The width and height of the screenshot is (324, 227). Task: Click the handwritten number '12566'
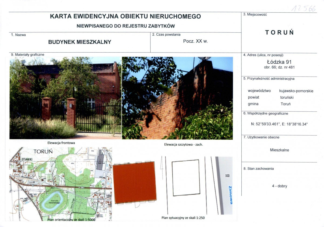pyautogui.click(x=304, y=9)
